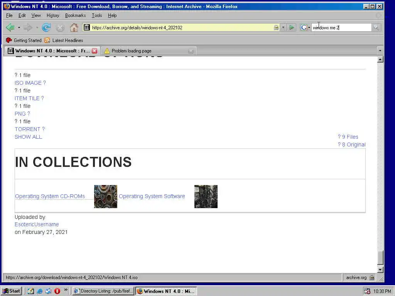Open the Start menu
Image resolution: width=395 pixels, height=296 pixels.
point(11,291)
